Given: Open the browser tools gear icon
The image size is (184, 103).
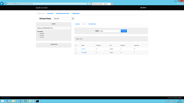Looking at the screenshot, I should point(182,4).
